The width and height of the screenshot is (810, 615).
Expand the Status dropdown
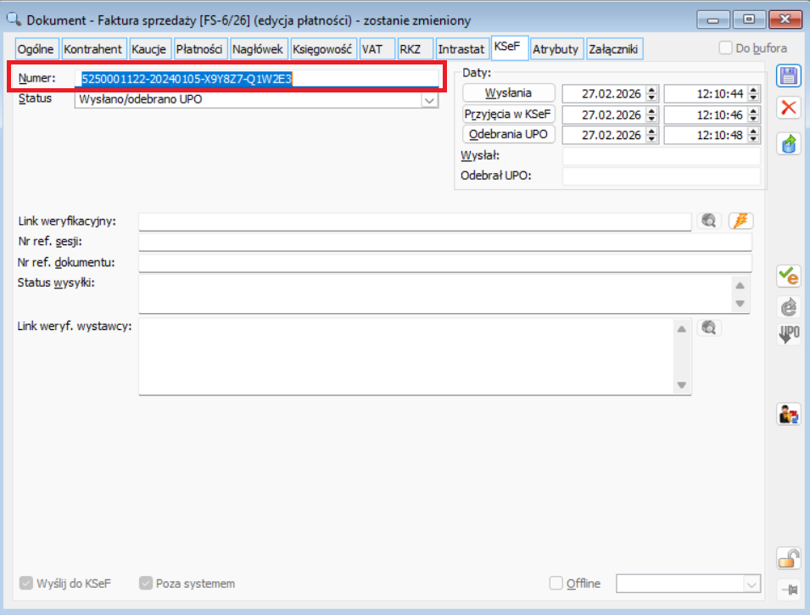click(429, 100)
